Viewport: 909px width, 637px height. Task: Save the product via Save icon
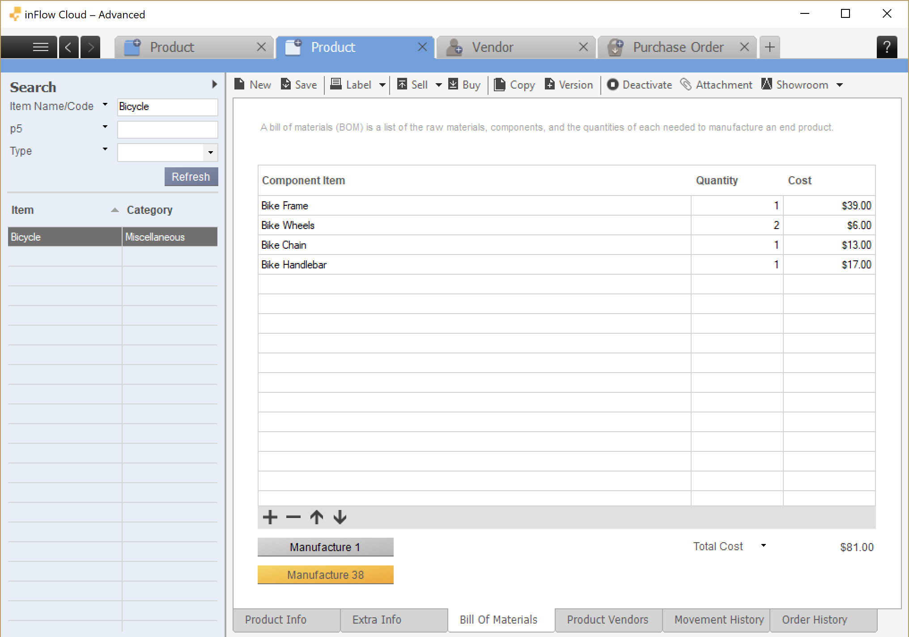pos(285,85)
